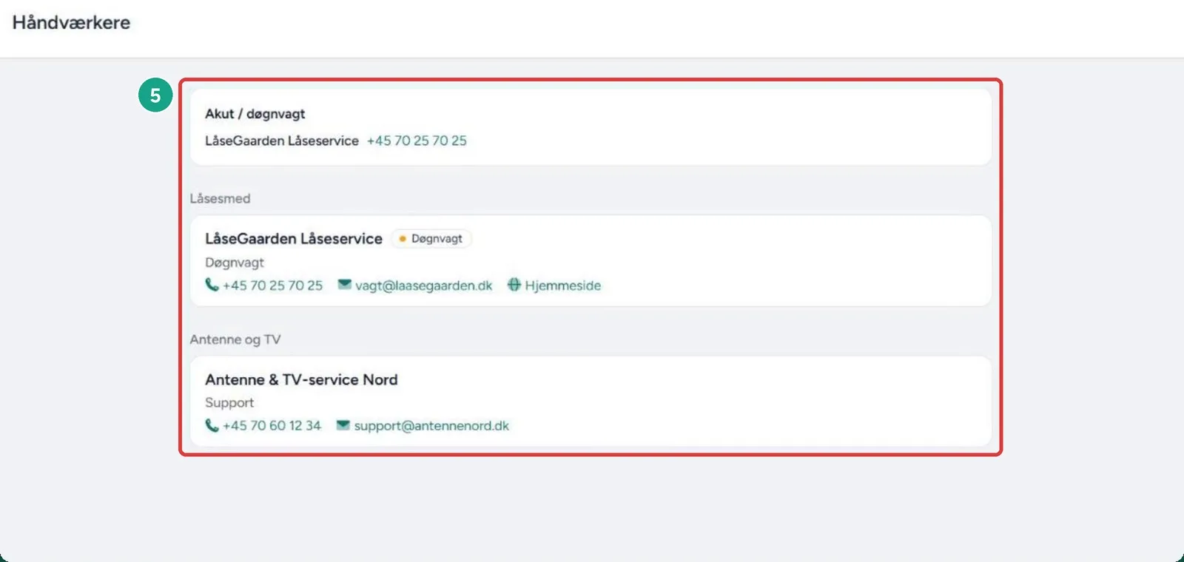Click the globe icon next to Hjemmeside
1184x562 pixels.
tap(514, 285)
